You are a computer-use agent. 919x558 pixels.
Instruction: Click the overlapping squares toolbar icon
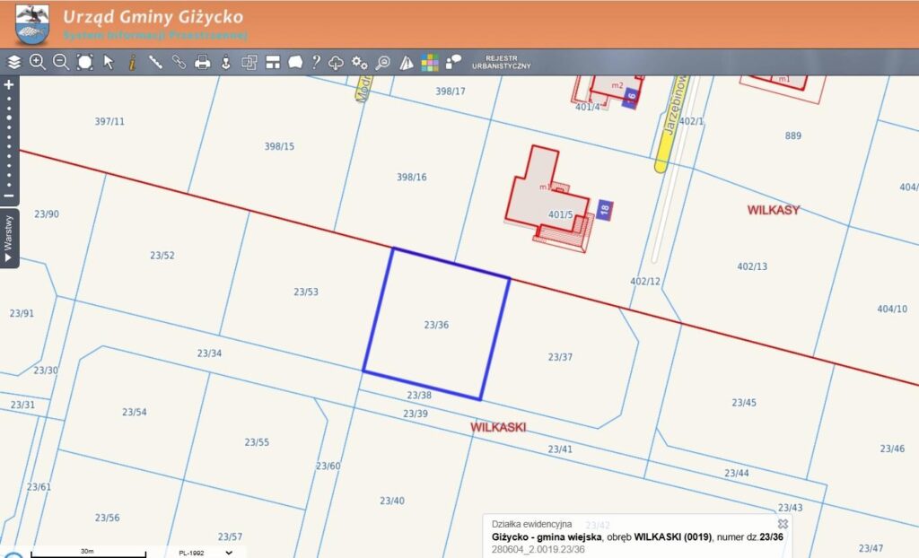click(249, 62)
